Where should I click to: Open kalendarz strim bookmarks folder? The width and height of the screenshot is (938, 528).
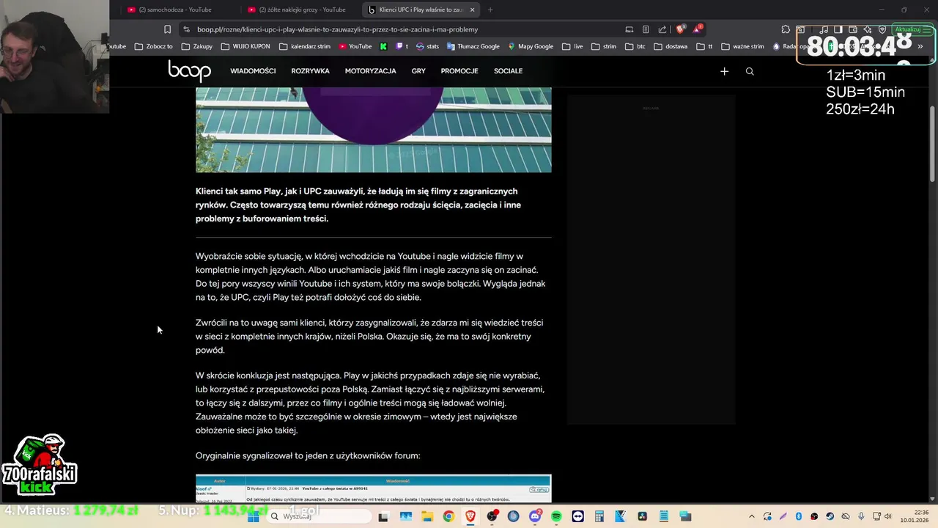[305, 46]
